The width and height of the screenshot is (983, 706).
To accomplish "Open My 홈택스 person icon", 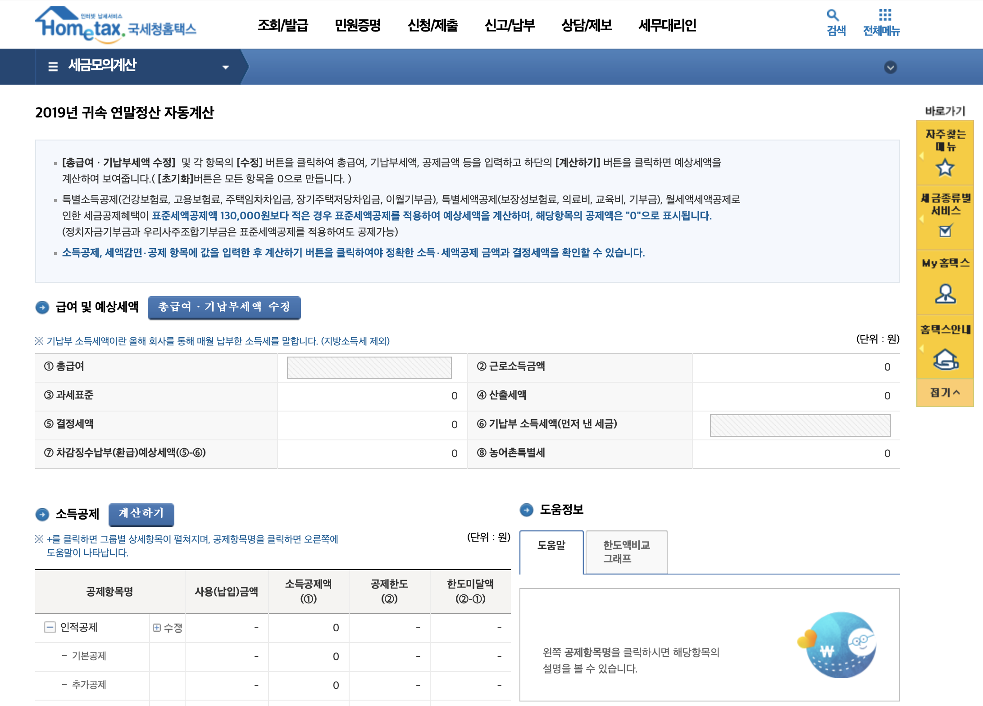I will pos(945,294).
